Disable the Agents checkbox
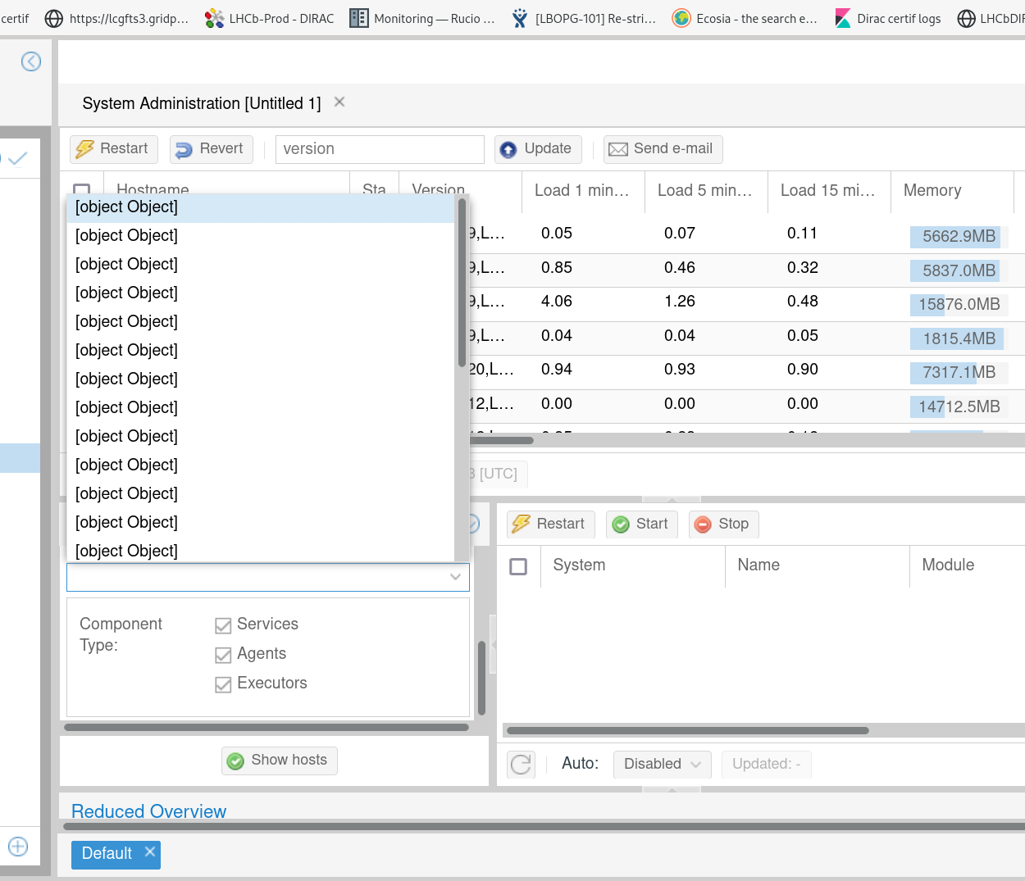Viewport: 1025px width, 881px height. (x=223, y=653)
